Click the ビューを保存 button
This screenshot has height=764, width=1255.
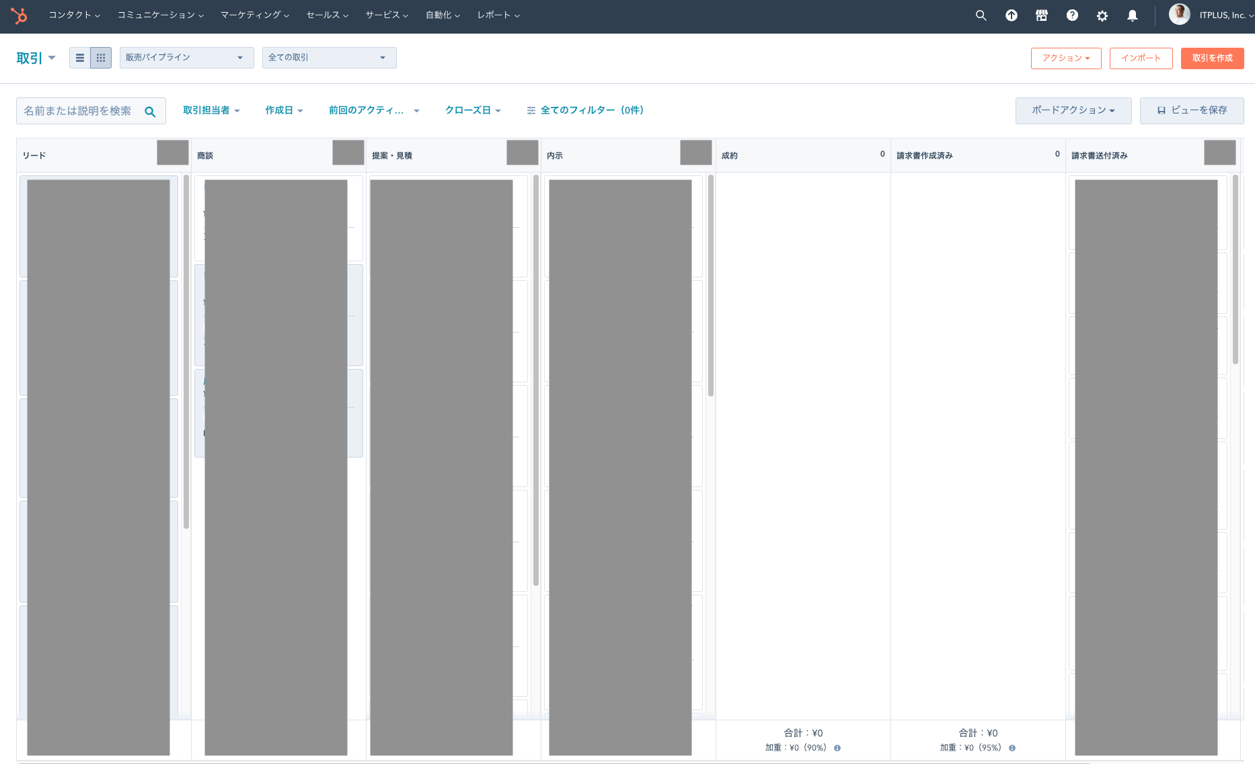pyautogui.click(x=1192, y=110)
